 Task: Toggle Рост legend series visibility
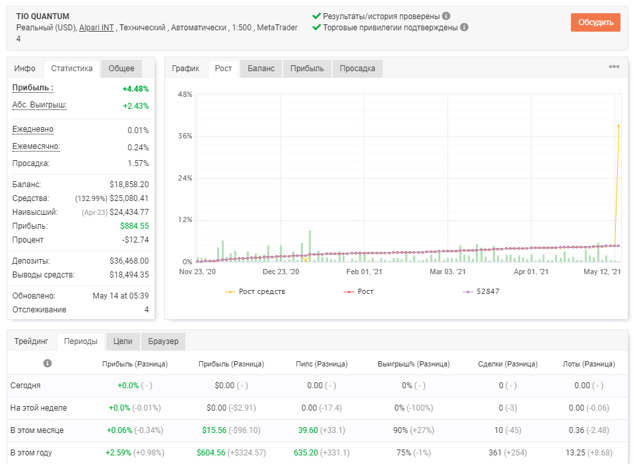click(x=358, y=291)
